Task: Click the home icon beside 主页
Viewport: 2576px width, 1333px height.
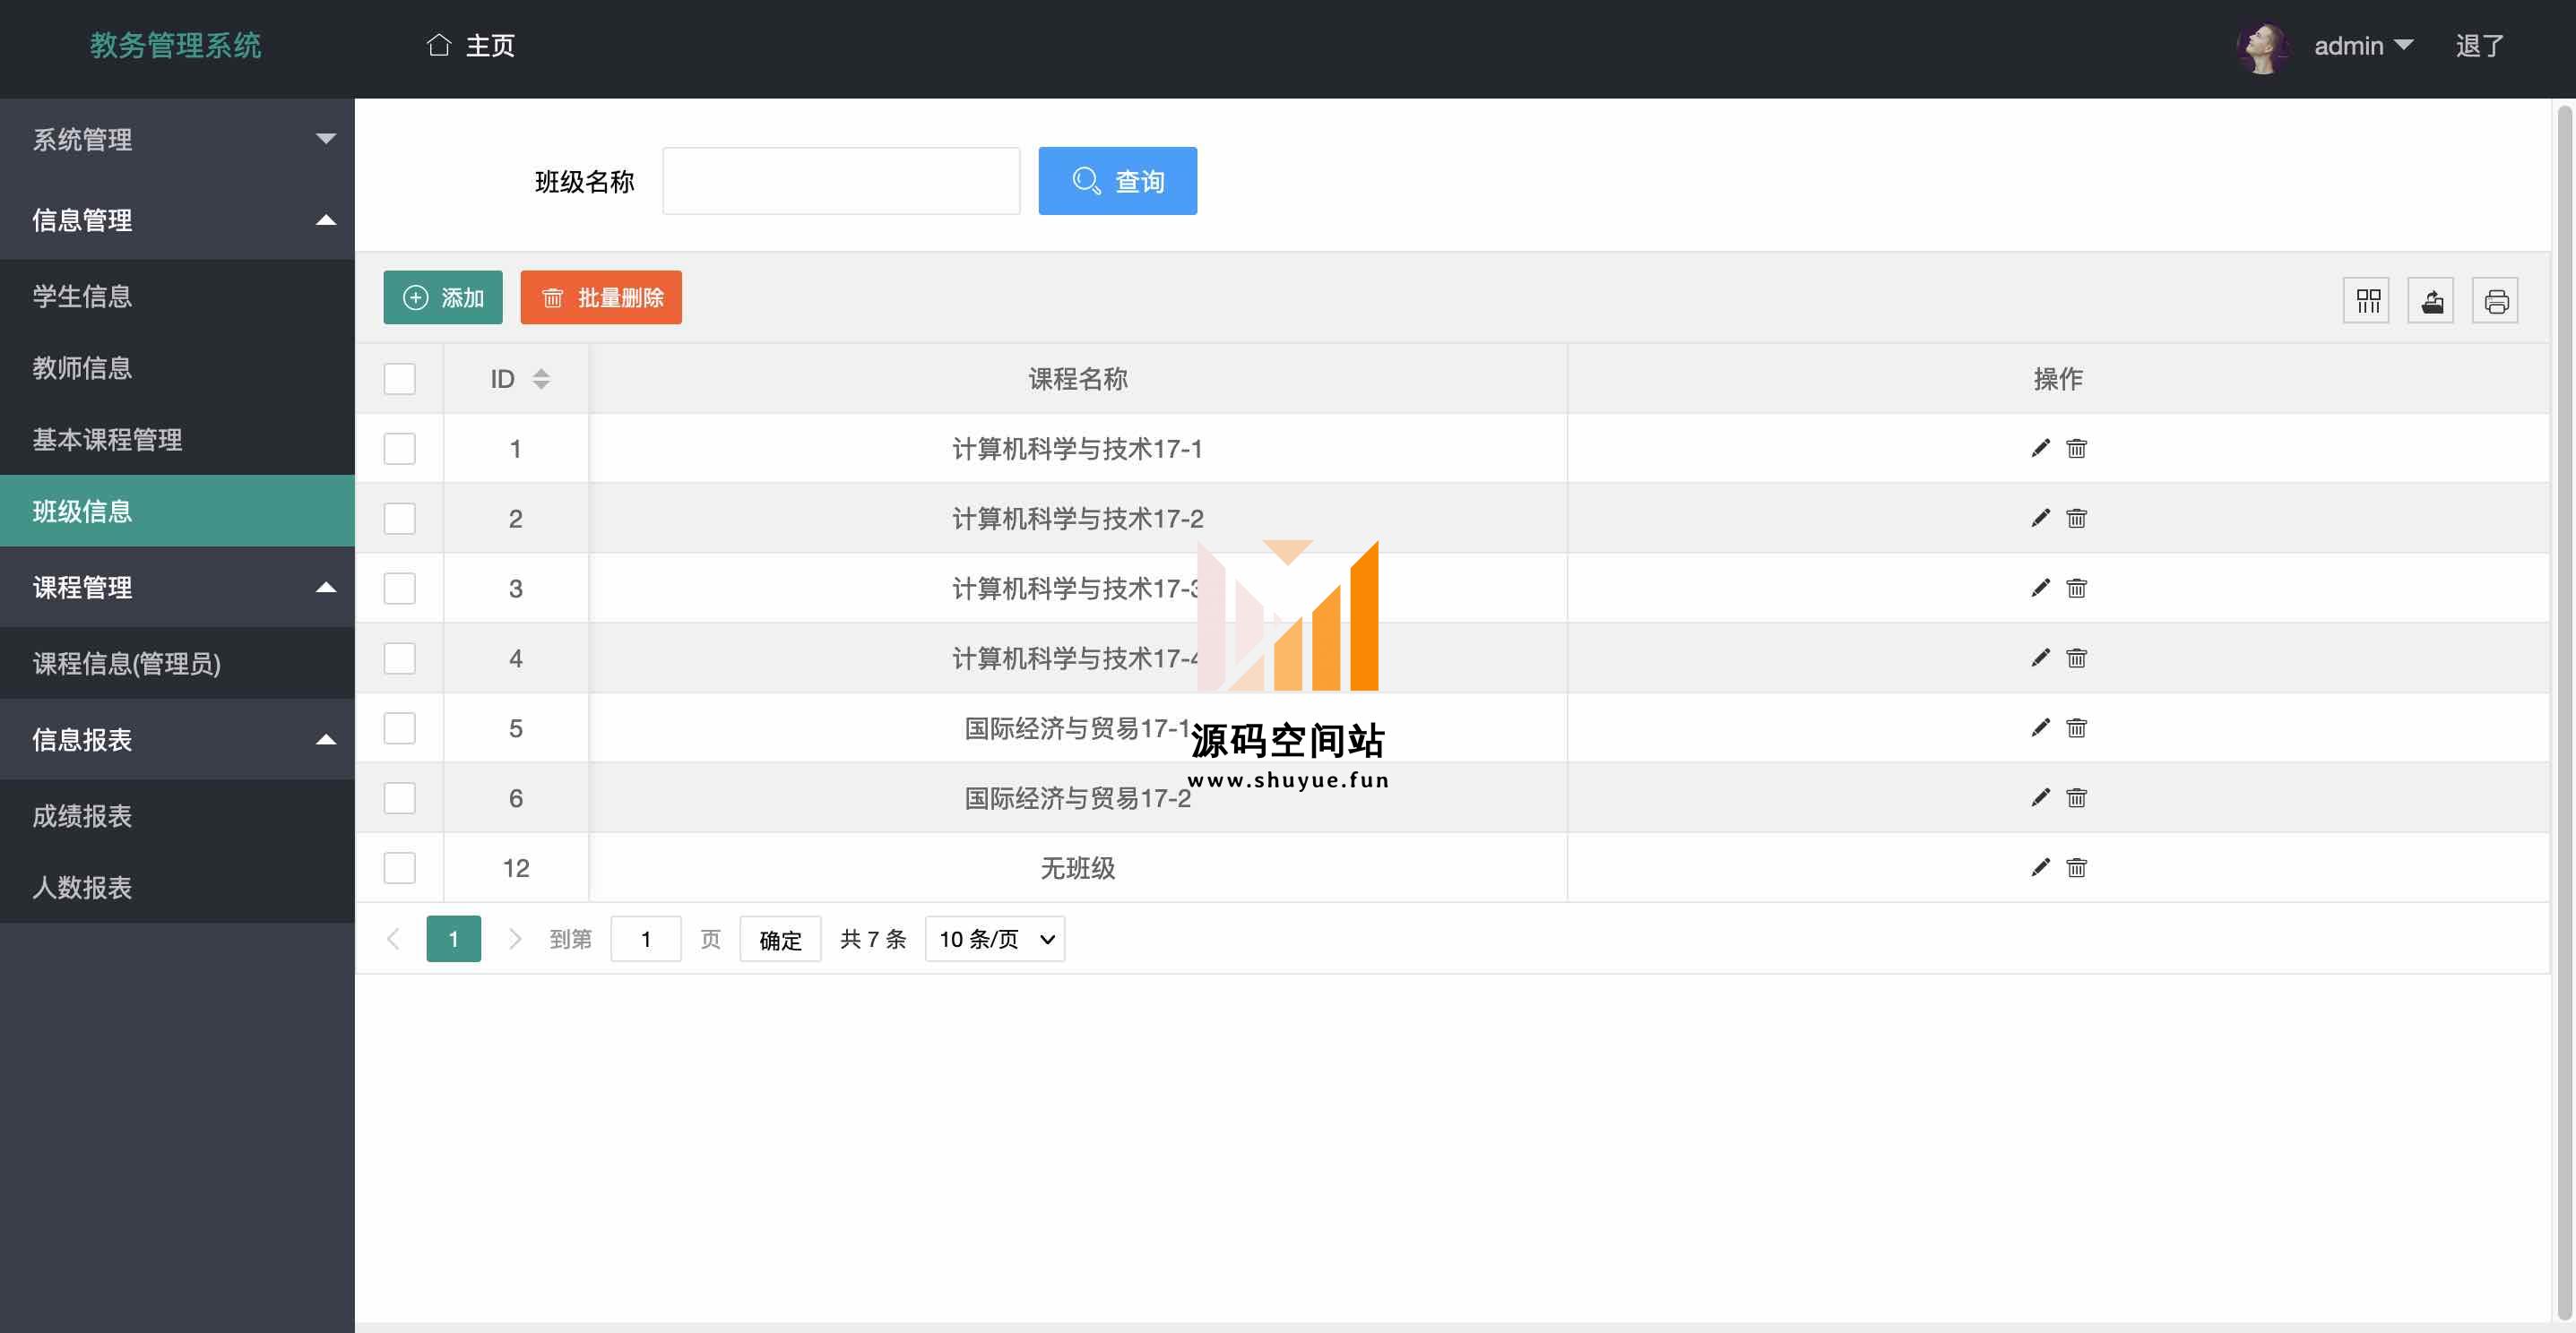Action: (438, 45)
